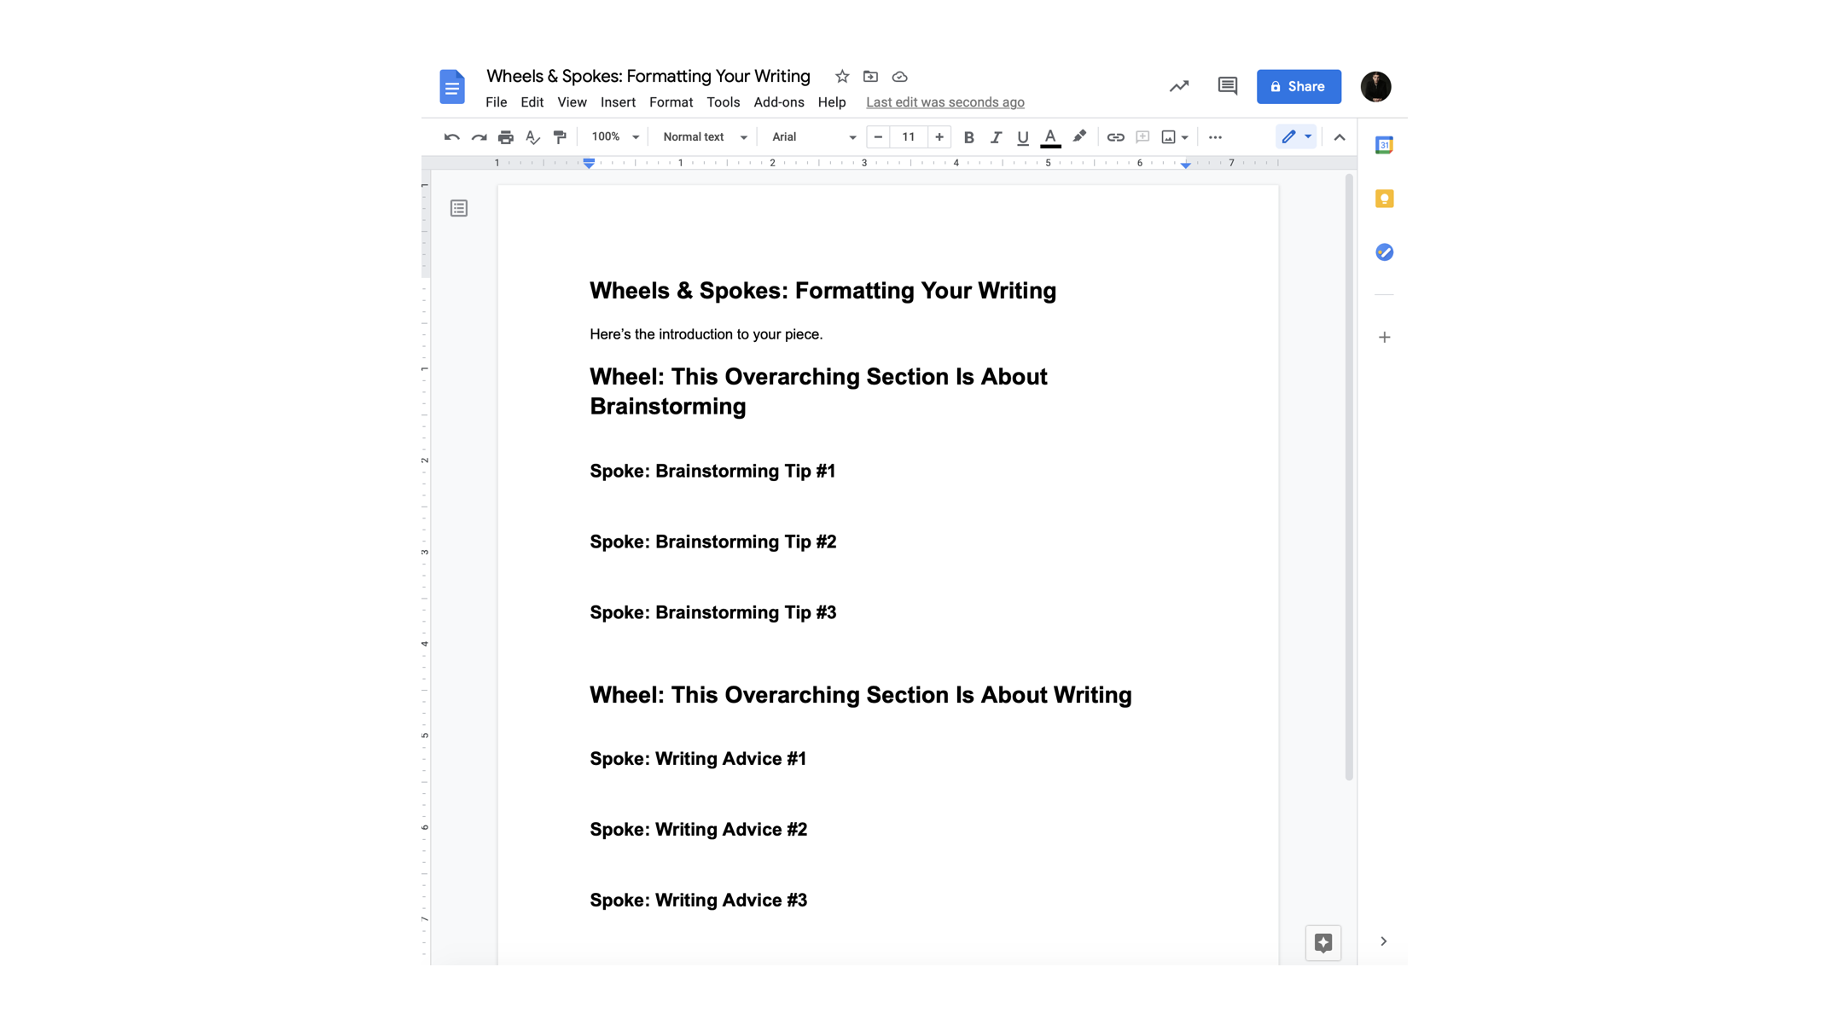Viewport: 1831px width, 1025px height.
Task: Click the blue Share button
Action: coord(1298,86)
